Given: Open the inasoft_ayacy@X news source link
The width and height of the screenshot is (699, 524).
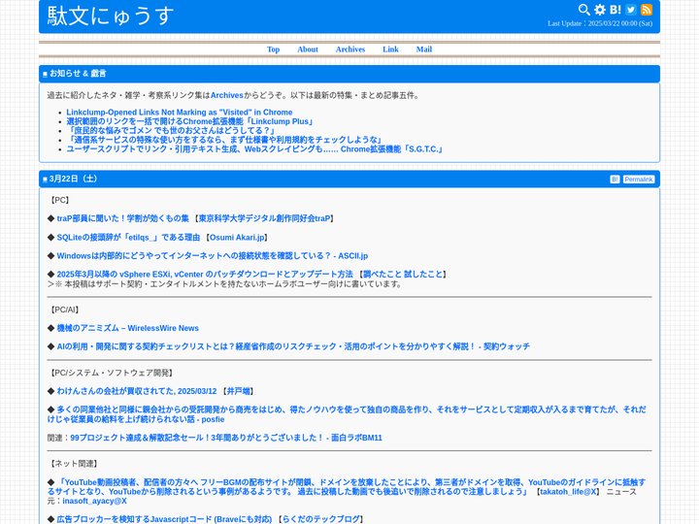Looking at the screenshot, I should point(94,502).
